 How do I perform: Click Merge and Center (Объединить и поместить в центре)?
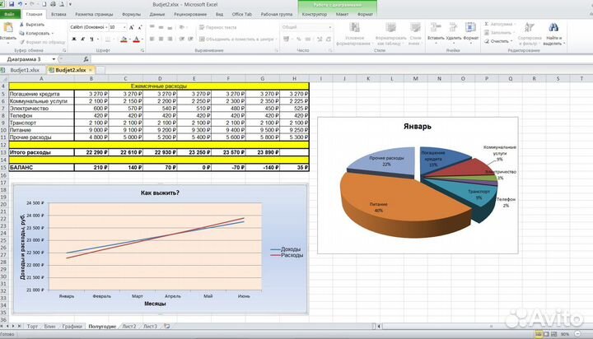coord(236,39)
